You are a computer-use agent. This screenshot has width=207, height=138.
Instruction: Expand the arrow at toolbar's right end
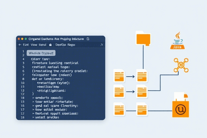click(x=101, y=45)
